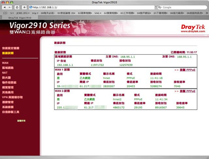Go forward with the Safari forward arrow
The height and width of the screenshot is (159, 209).
pos(10,7)
